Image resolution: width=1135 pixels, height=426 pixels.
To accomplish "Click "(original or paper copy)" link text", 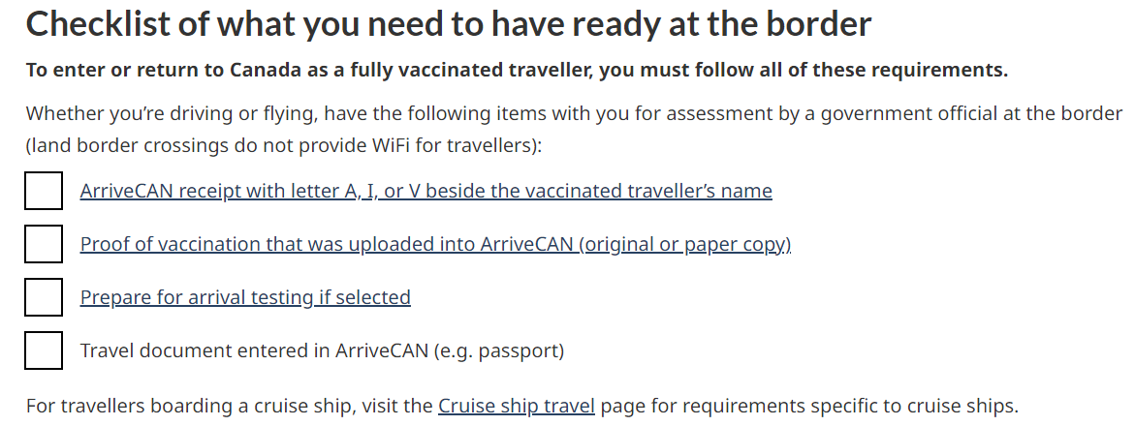I will point(685,244).
